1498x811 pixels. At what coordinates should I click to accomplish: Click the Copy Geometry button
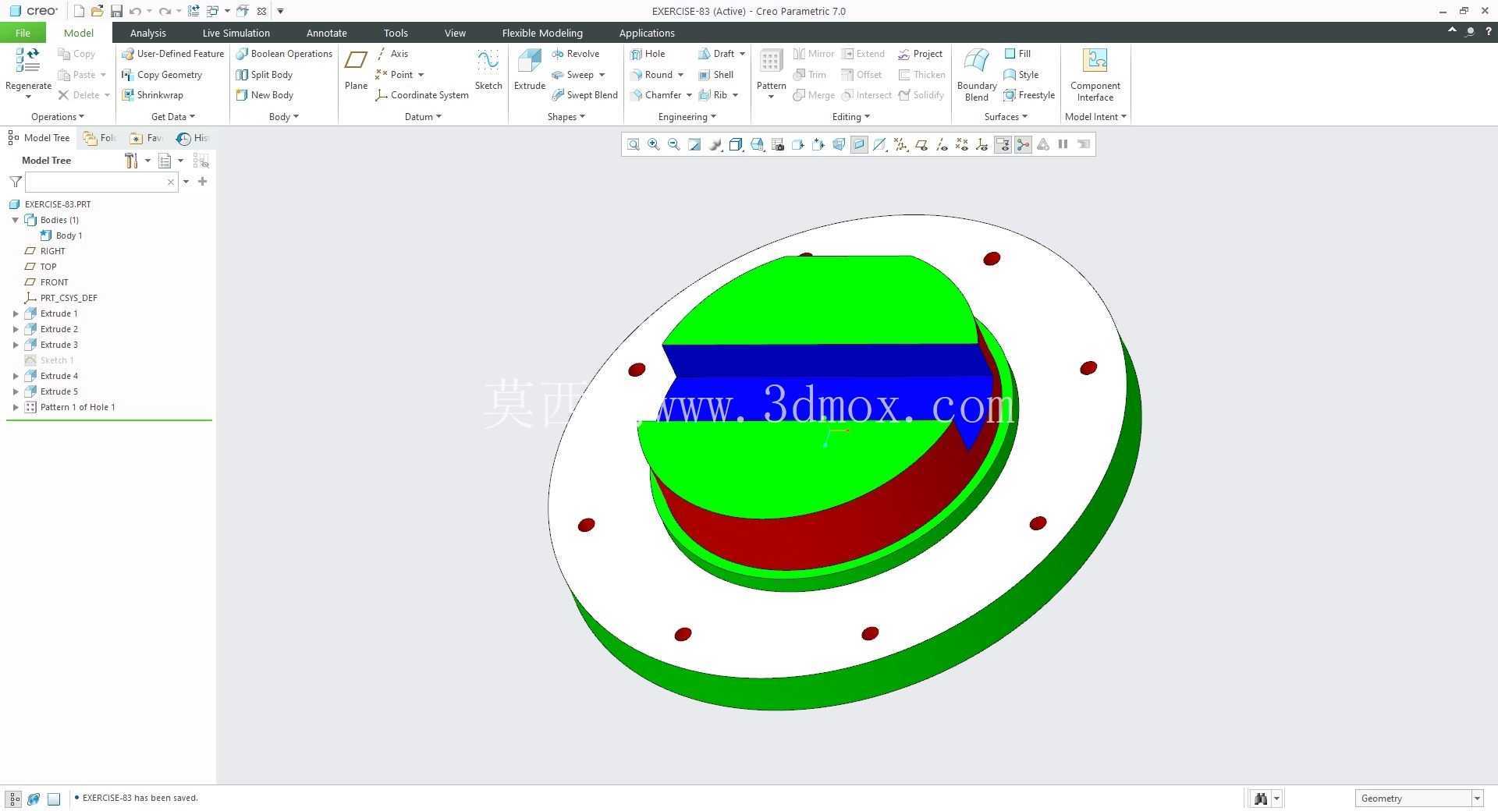click(x=162, y=75)
